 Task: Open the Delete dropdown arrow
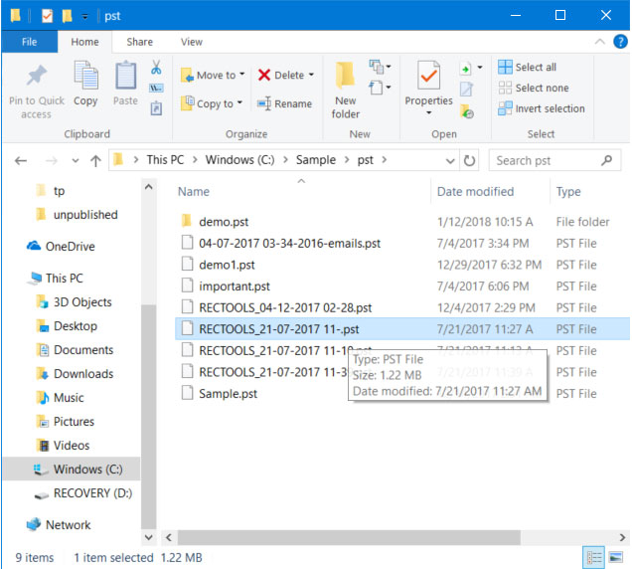pyautogui.click(x=311, y=75)
